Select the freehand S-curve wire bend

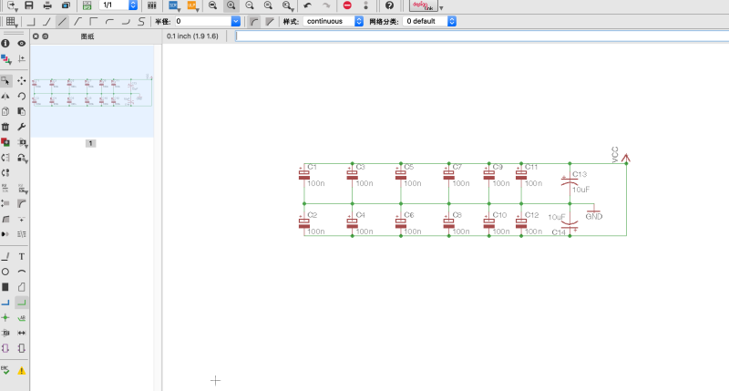pyautogui.click(x=141, y=21)
